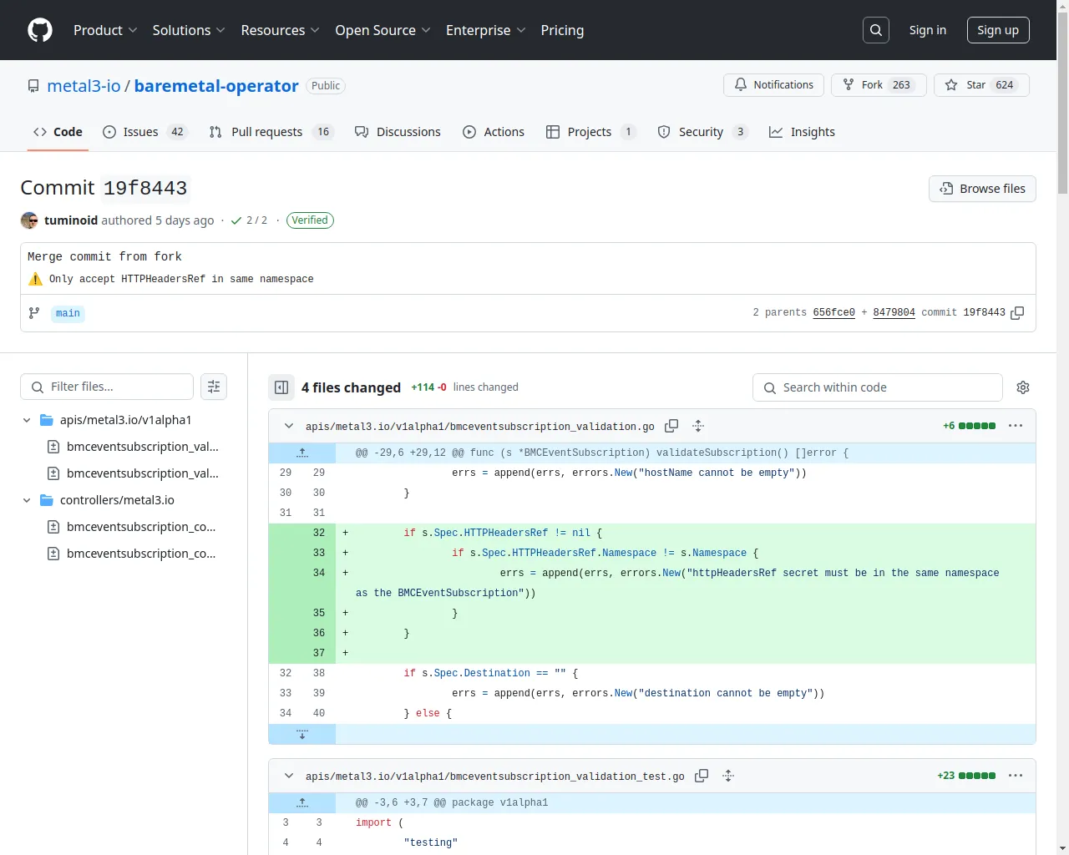This screenshot has width=1069, height=855.
Task: Collapse the apis/metal3.io/v1alpha1 folder
Action: 27,420
